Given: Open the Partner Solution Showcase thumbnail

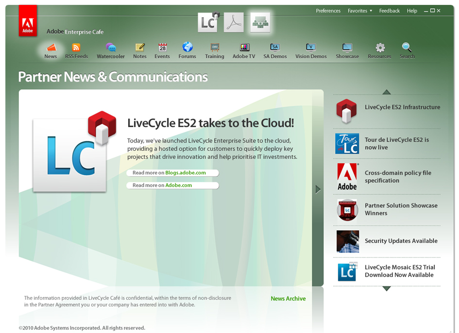Looking at the screenshot, I should (347, 210).
